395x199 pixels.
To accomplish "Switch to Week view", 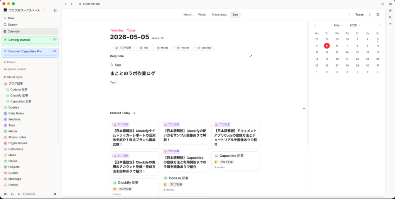I will [x=202, y=15].
